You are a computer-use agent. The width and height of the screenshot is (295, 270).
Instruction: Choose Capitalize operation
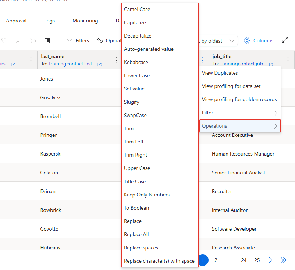pyautogui.click(x=160, y=22)
